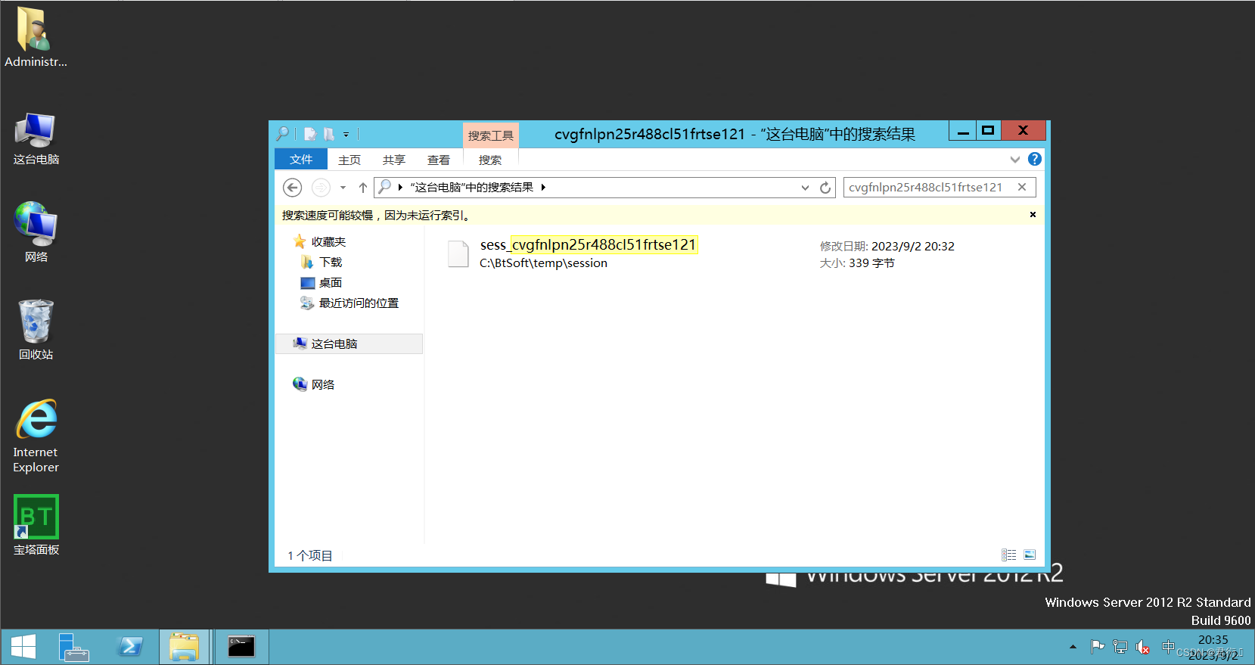The width and height of the screenshot is (1255, 665).
Task: Open Server Manager from the taskbar
Action: tap(73, 647)
